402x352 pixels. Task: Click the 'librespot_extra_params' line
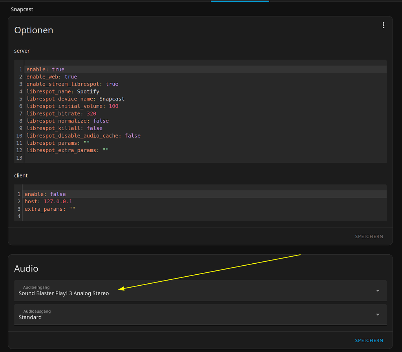point(67,150)
